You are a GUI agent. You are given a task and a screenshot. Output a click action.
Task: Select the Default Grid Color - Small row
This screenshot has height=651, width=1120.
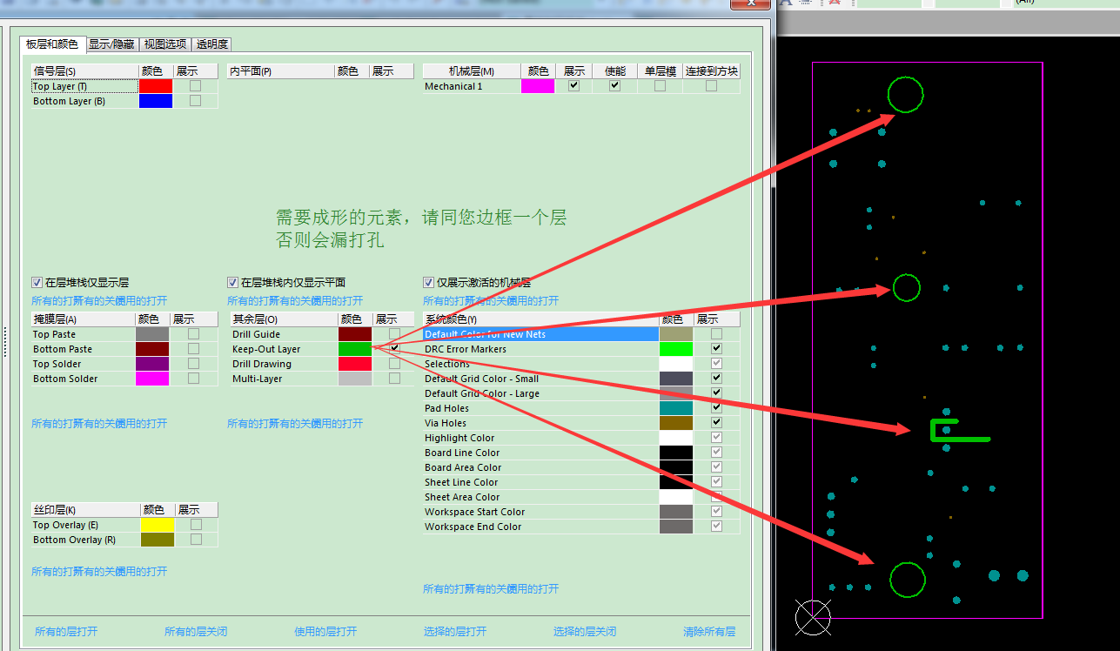[540, 379]
